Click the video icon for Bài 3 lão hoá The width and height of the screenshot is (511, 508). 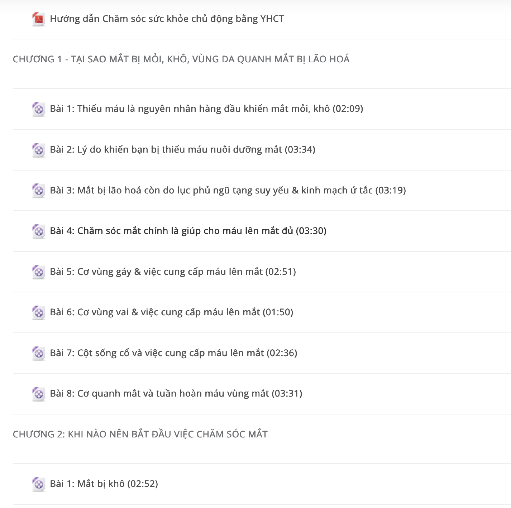point(38,191)
